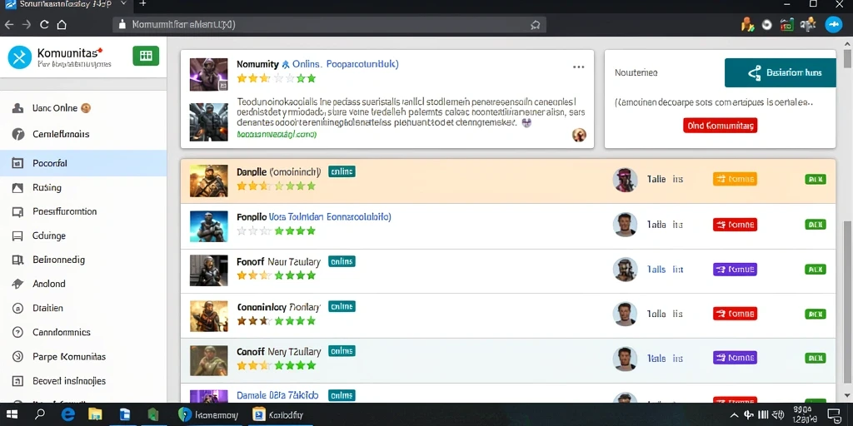Image resolution: width=853 pixels, height=426 pixels.
Task: Click the orange status badge in Danplle row
Action: click(735, 179)
